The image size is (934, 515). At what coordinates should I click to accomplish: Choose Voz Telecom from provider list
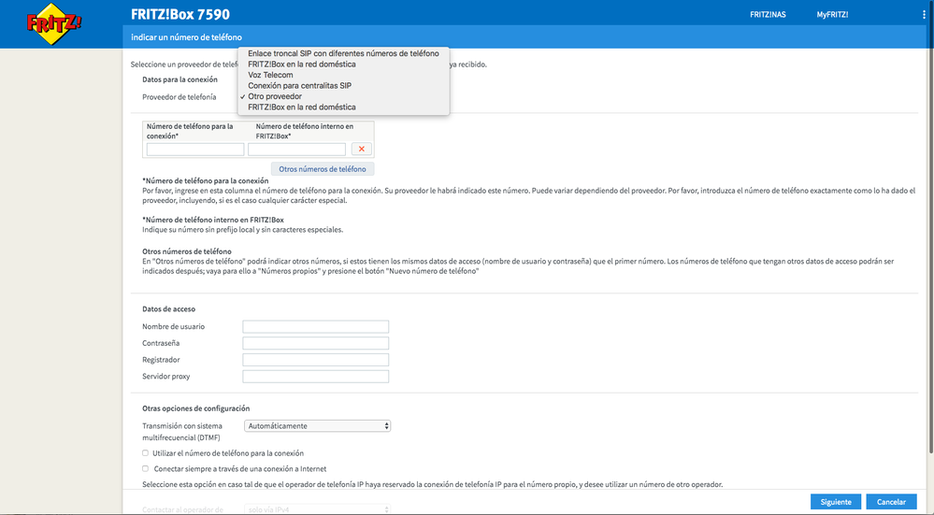tap(270, 75)
